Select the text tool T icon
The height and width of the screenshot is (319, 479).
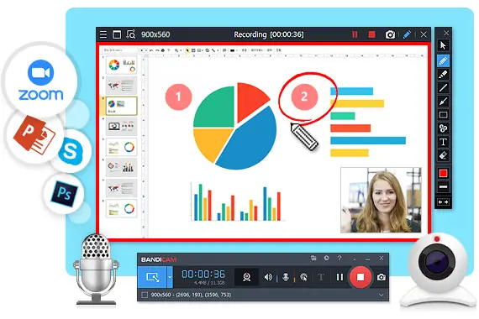tap(443, 142)
